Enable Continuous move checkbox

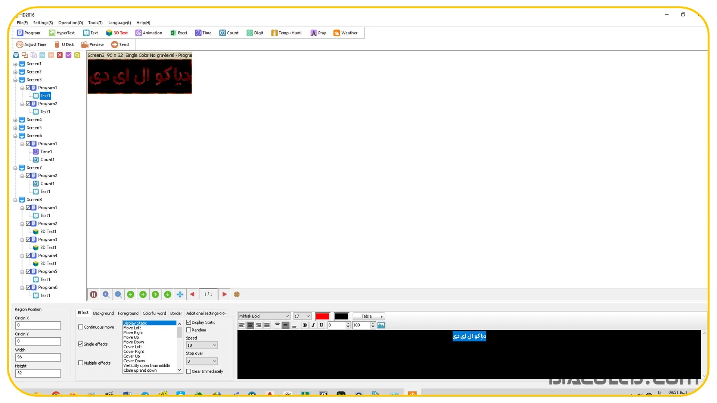81,327
